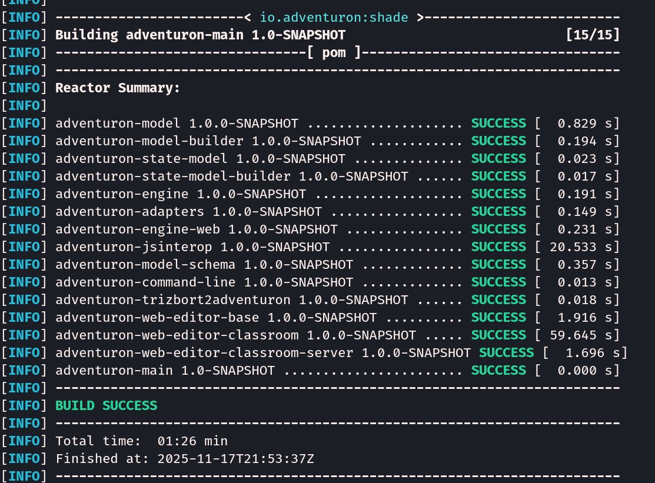The image size is (655, 483).
Task: Click the 59.645 s duration value
Action: pyautogui.click(x=581, y=335)
